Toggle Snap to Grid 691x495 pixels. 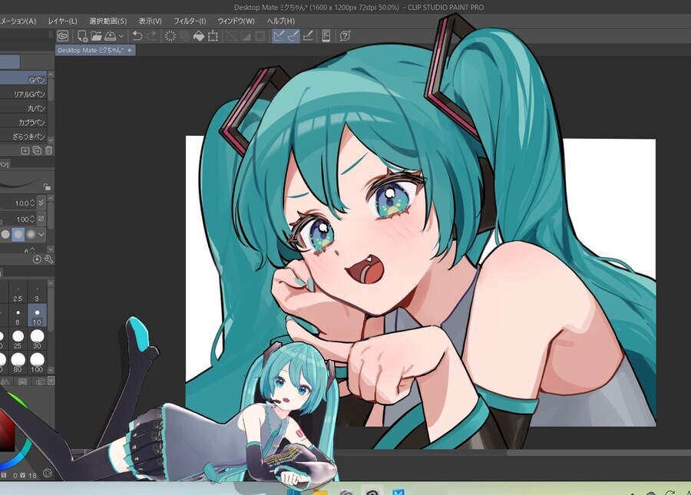tap(308, 35)
